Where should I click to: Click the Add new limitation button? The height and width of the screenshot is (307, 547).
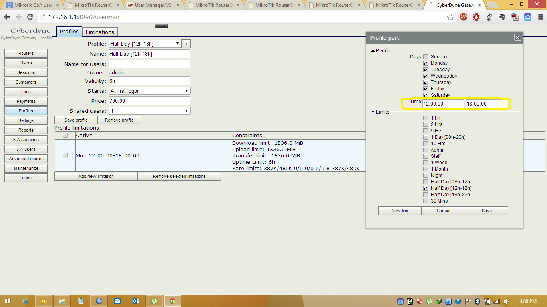click(x=96, y=176)
